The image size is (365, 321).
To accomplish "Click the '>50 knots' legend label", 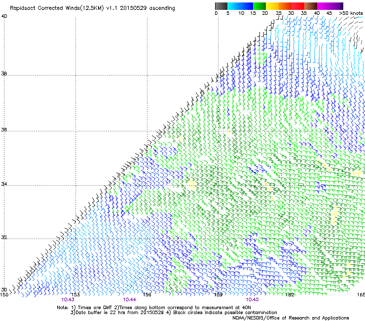I will pos(351,13).
